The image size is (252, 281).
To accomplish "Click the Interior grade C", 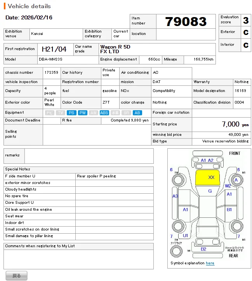I will pyautogui.click(x=246, y=45).
